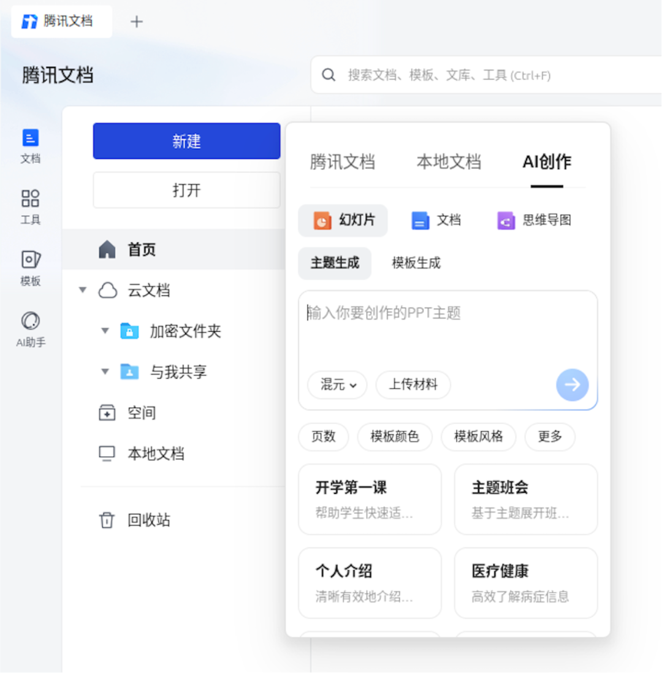
Task: Open a new tab with plus icon
Action: coord(137,21)
